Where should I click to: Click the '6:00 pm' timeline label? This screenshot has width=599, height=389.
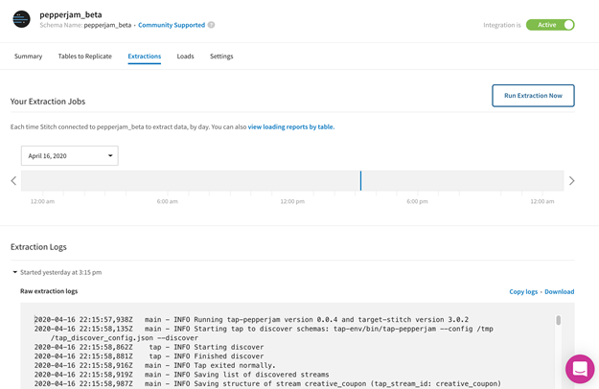[417, 201]
